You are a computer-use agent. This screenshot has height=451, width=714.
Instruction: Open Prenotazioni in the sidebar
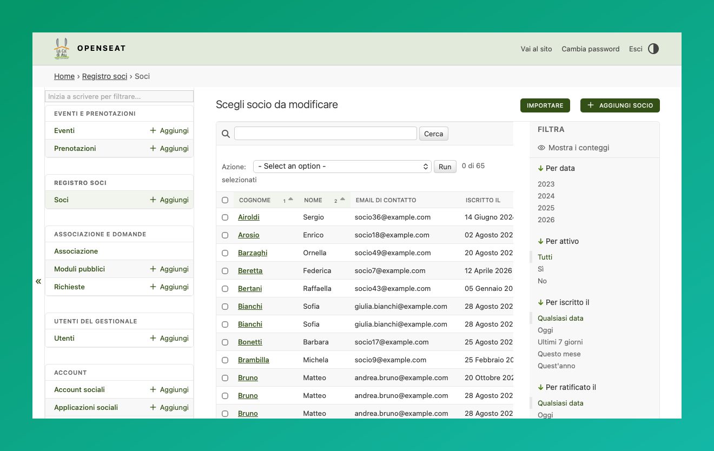pos(75,148)
